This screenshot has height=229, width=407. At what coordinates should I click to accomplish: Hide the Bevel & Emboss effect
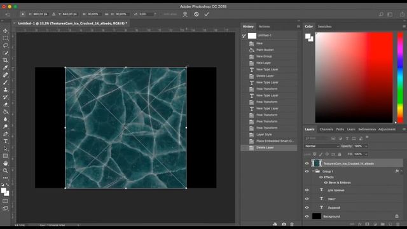326,183
